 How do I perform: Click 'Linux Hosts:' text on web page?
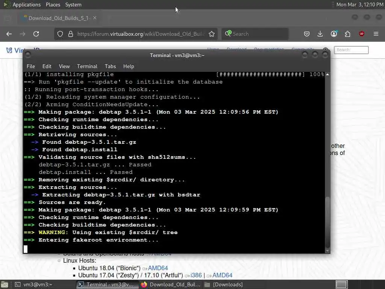[x=80, y=260]
